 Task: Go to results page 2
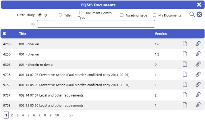(12, 115)
